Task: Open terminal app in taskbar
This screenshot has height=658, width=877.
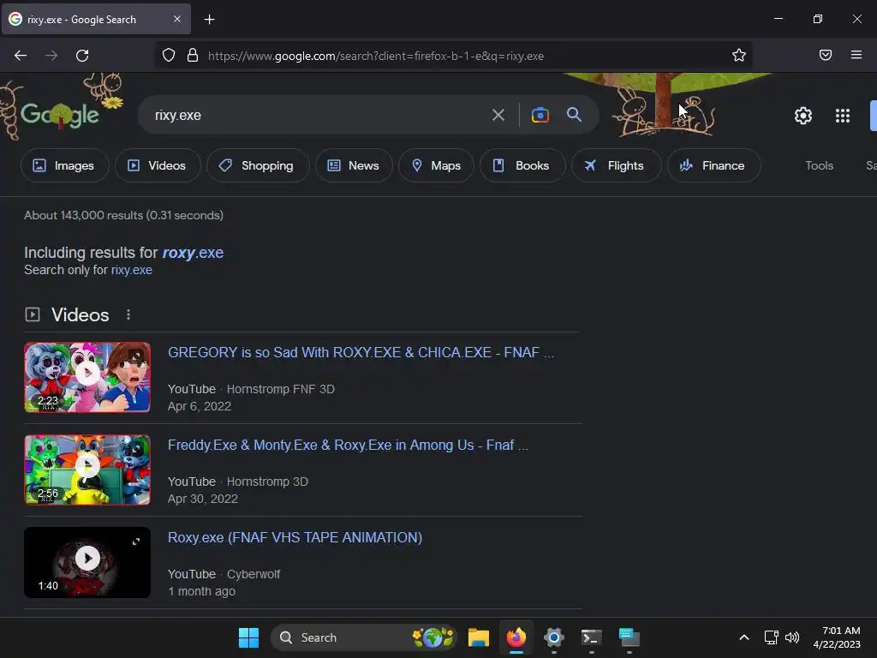Action: click(591, 637)
